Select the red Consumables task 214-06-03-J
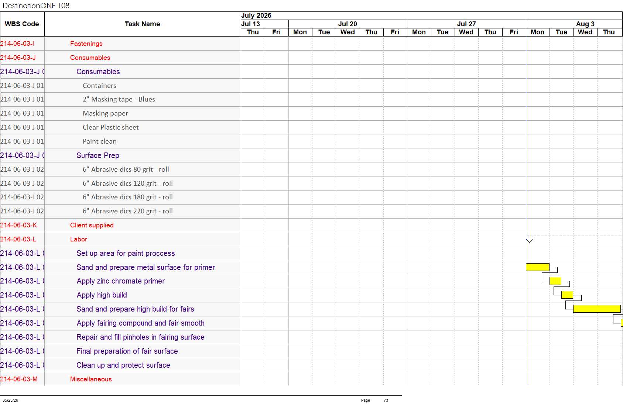Image resolution: width=623 pixels, height=405 pixels. click(90, 58)
